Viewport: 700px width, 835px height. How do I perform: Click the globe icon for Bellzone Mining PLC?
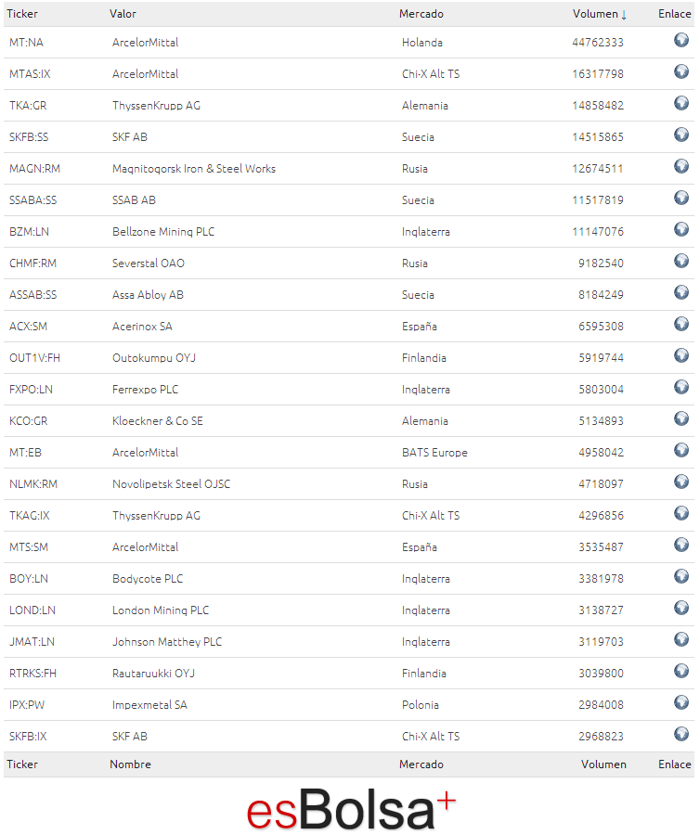coord(681,229)
